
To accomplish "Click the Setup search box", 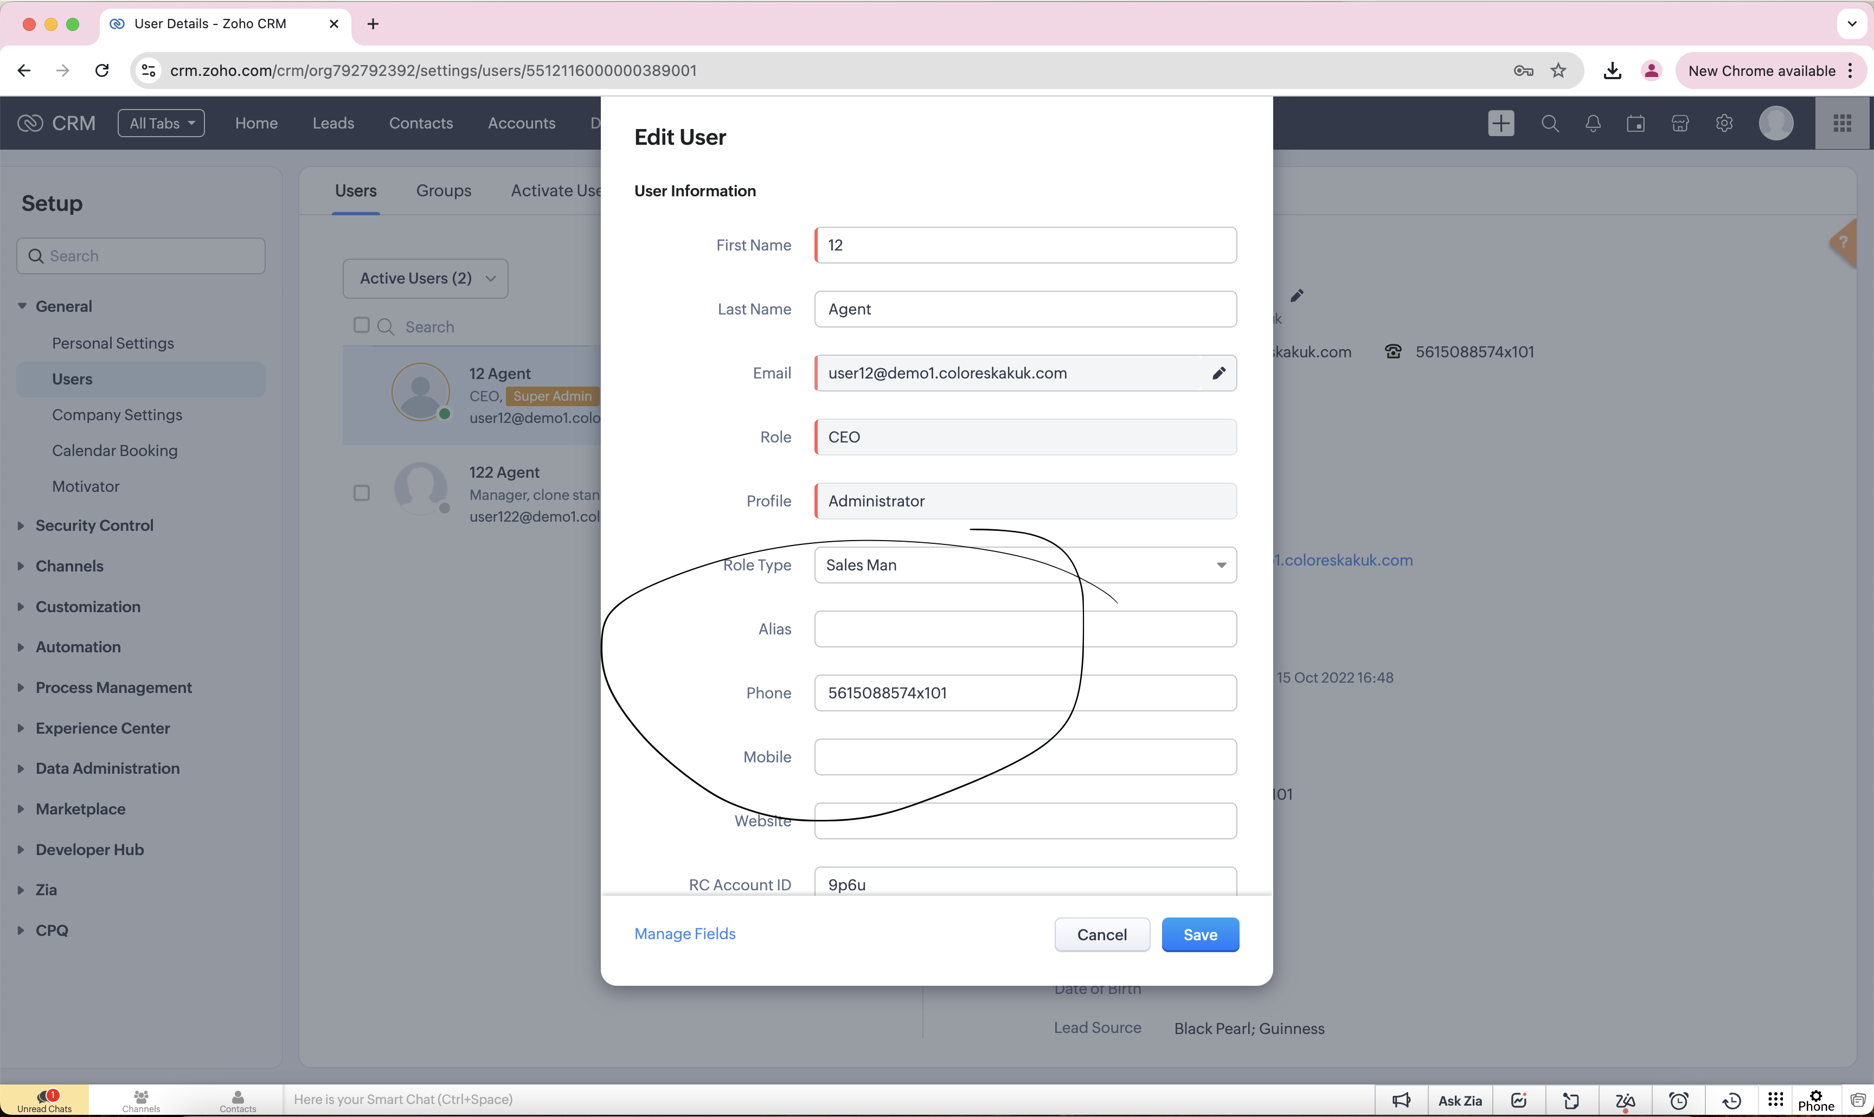I will coord(141,256).
